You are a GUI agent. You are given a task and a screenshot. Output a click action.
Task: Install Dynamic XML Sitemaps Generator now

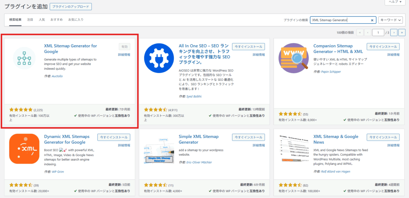[x=114, y=137]
